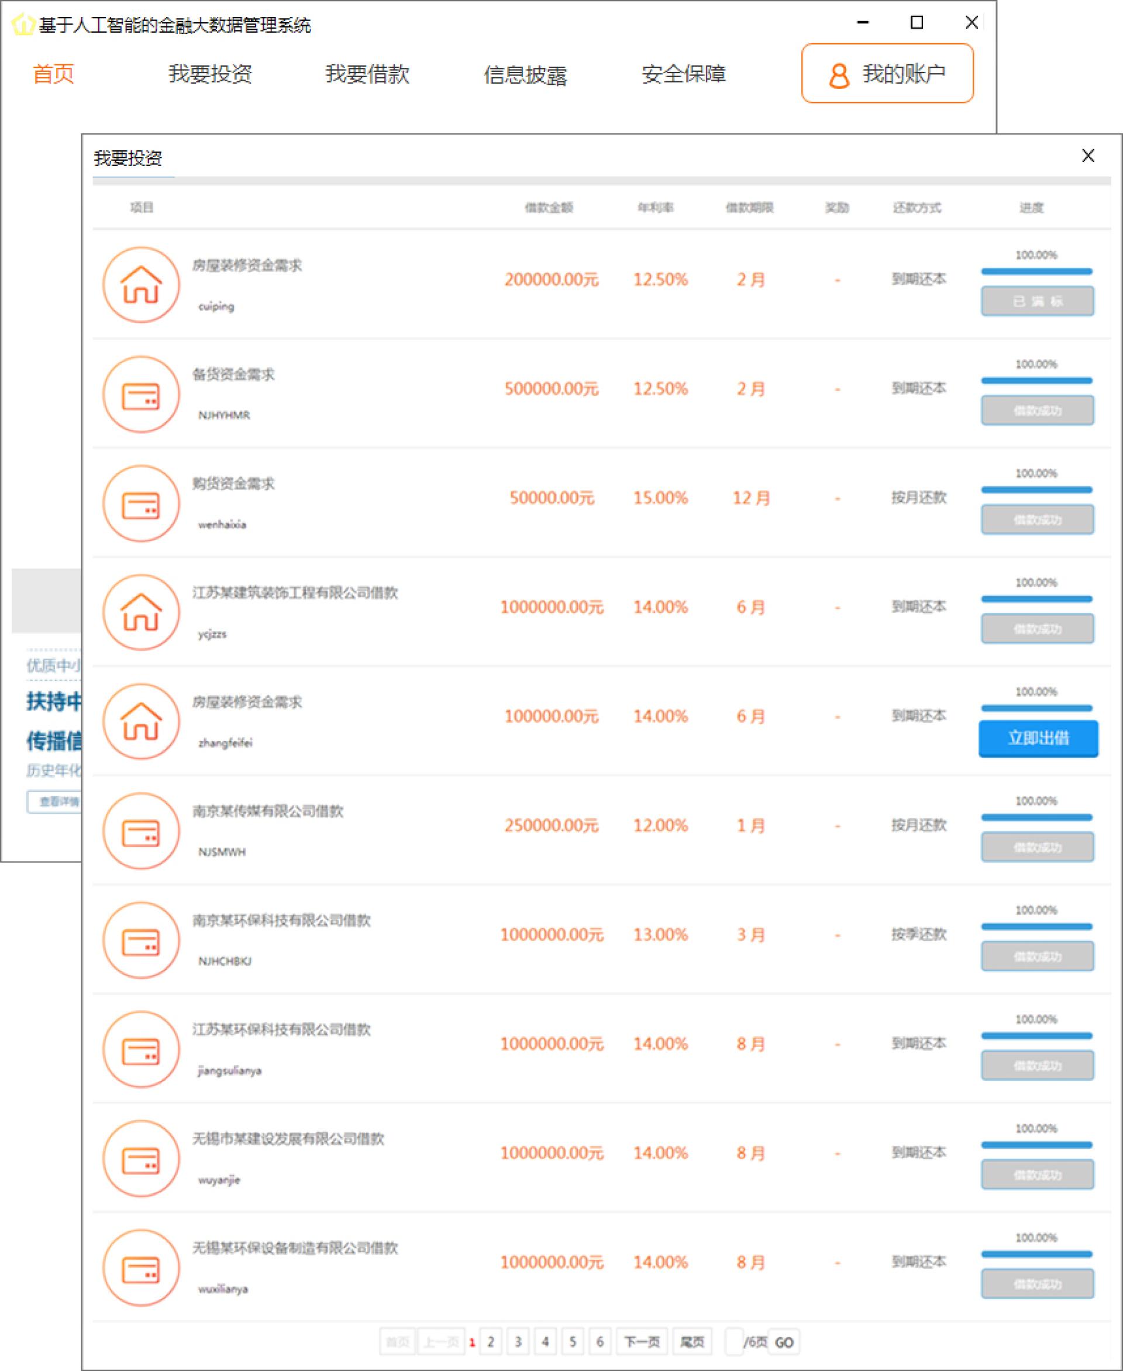The height and width of the screenshot is (1371, 1123).
Task: Open the 信息披露 menu item
Action: tap(525, 75)
